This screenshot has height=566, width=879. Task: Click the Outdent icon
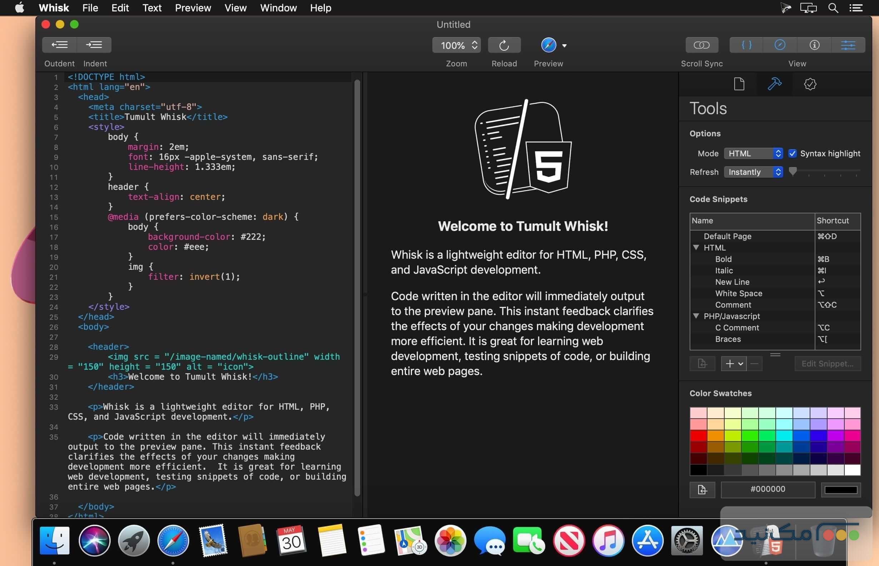(60, 45)
